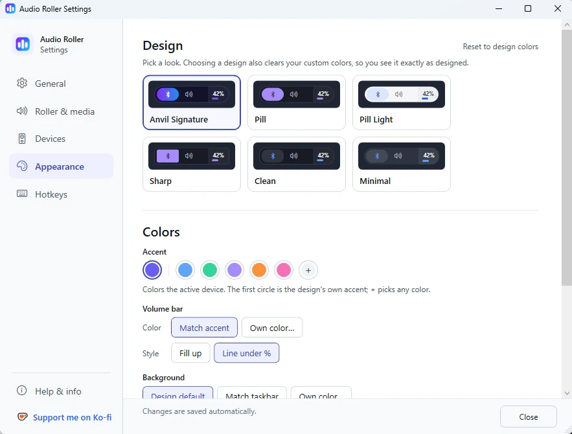
Task: Click the Appearance palette icon
Action: coord(22,166)
